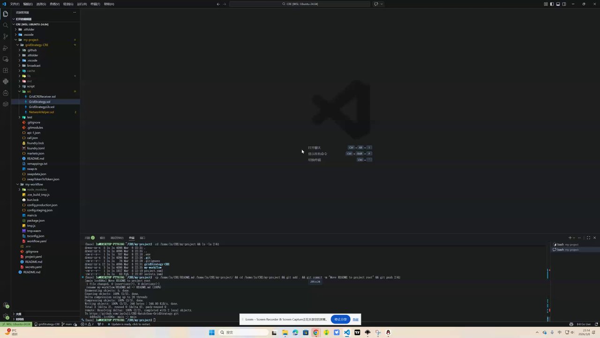
Task: Open the 文件(F) menu
Action: pos(15,4)
